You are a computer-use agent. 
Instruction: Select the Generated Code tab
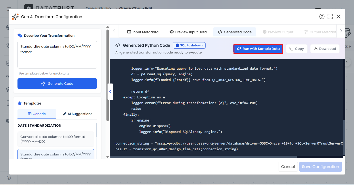[x=234, y=32]
